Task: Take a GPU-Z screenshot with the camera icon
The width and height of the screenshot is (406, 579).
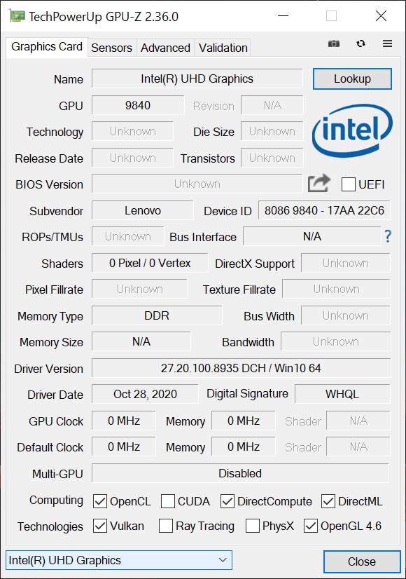Action: pyautogui.click(x=334, y=43)
